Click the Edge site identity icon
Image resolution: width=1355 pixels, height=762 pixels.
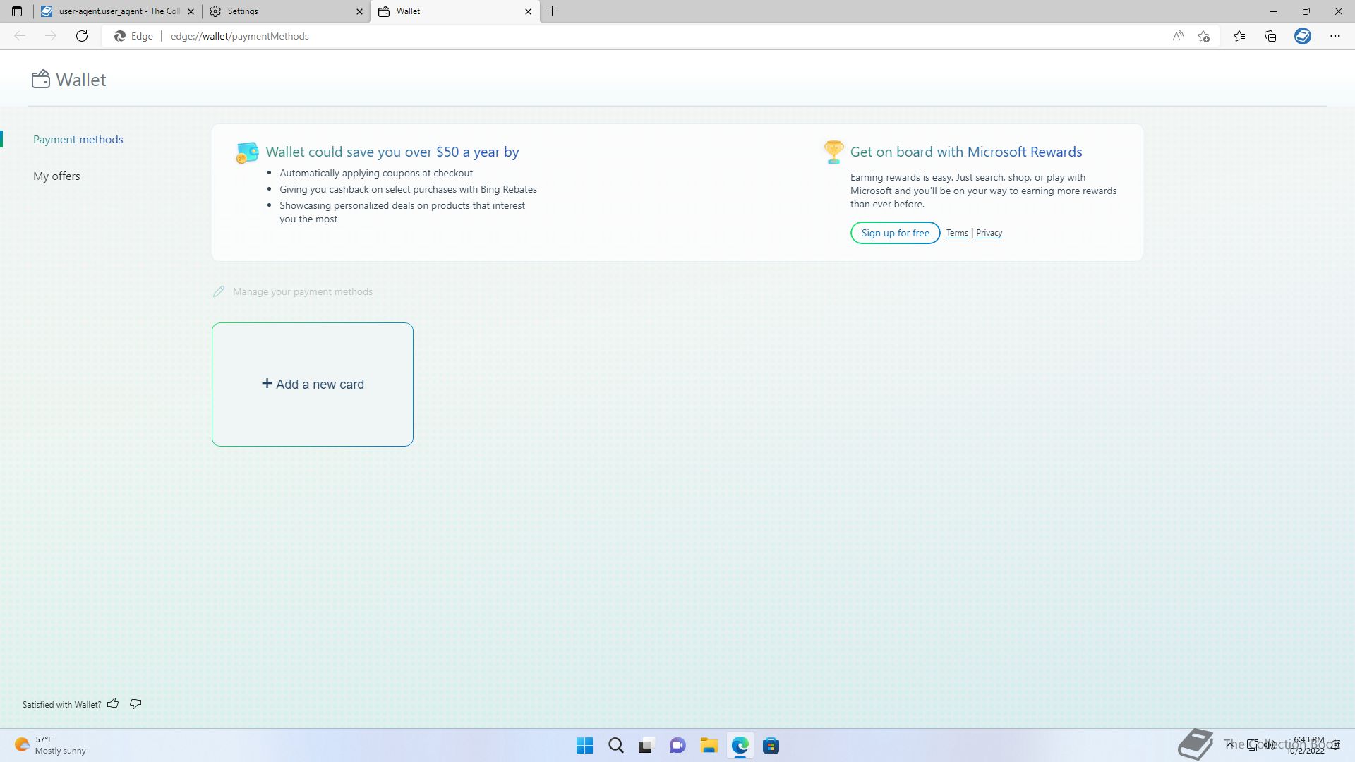(x=134, y=36)
